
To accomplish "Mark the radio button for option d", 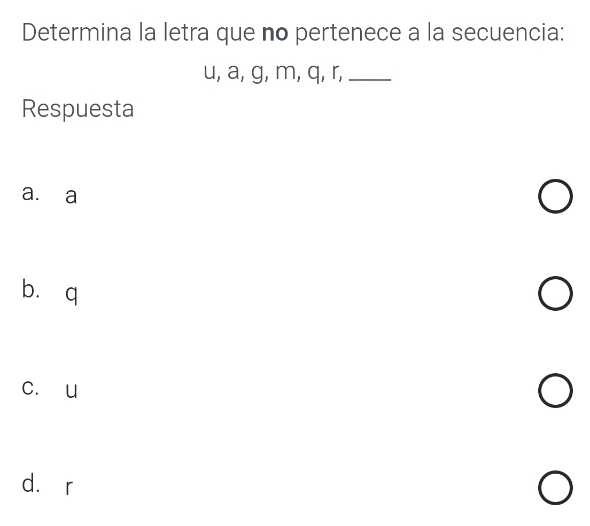I will (555, 488).
